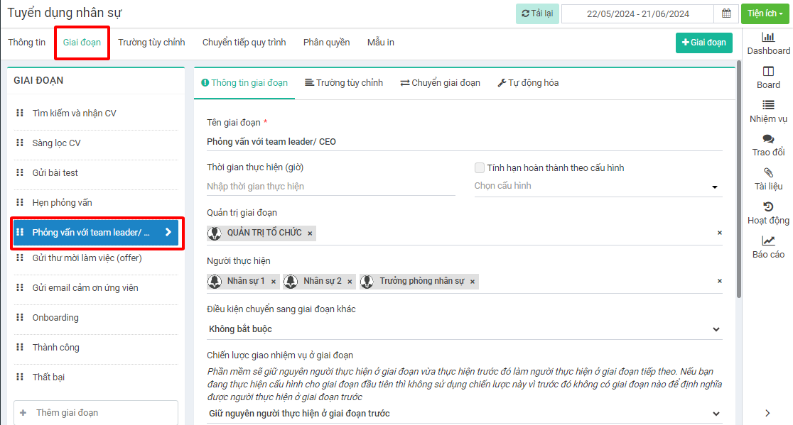Select the Onboarding stage in list
793x425 pixels.
pos(55,318)
